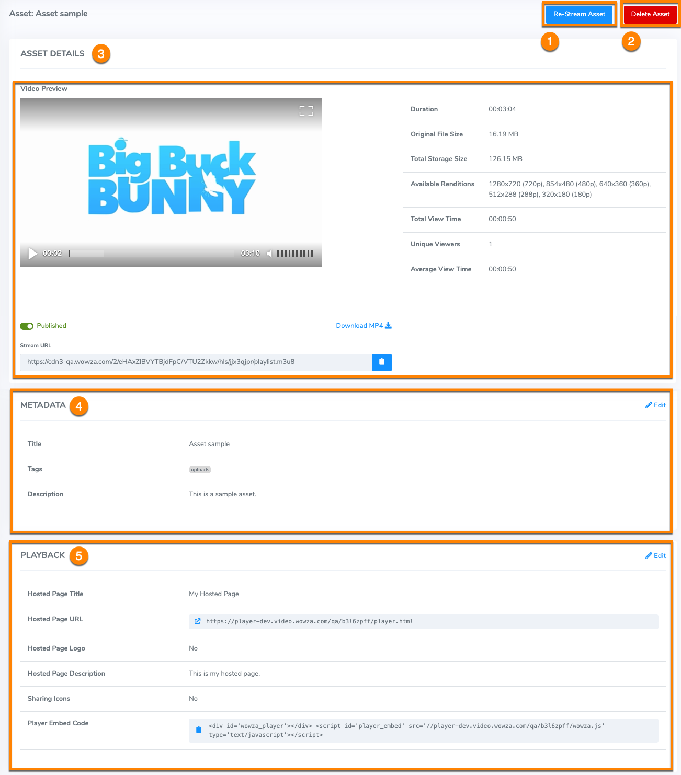
Task: Copy the Player Embed Code via clipboard icon
Action: pos(199,730)
